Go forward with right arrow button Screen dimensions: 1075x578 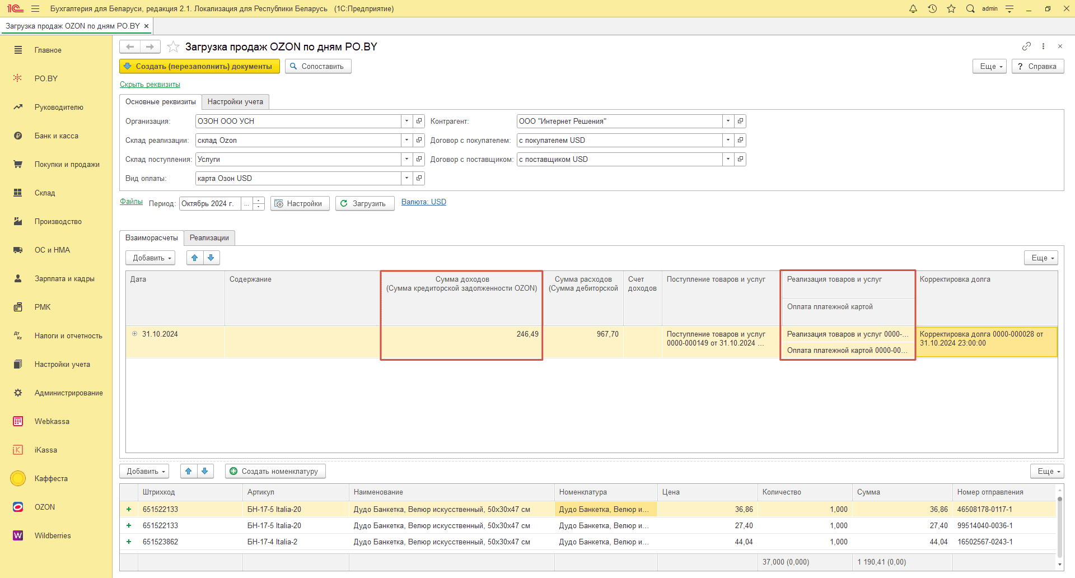pos(150,46)
